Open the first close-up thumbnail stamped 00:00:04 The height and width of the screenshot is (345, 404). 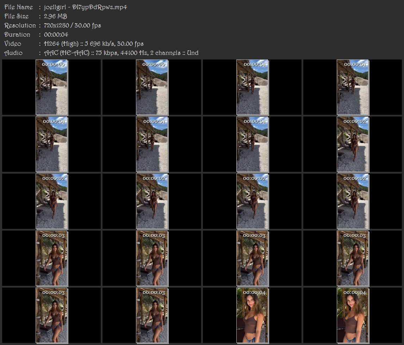click(253, 315)
